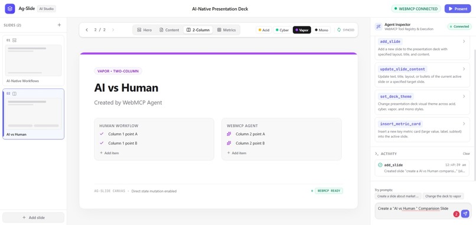This screenshot has height=225, width=476.
Task: Click the add_slide activity log entry
Action: coord(422,168)
